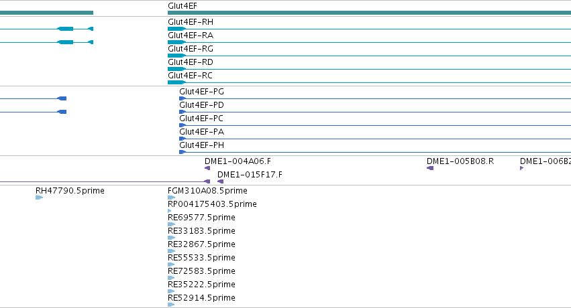Click the Glut4EF-RG transcript exon glyph

(176, 56)
